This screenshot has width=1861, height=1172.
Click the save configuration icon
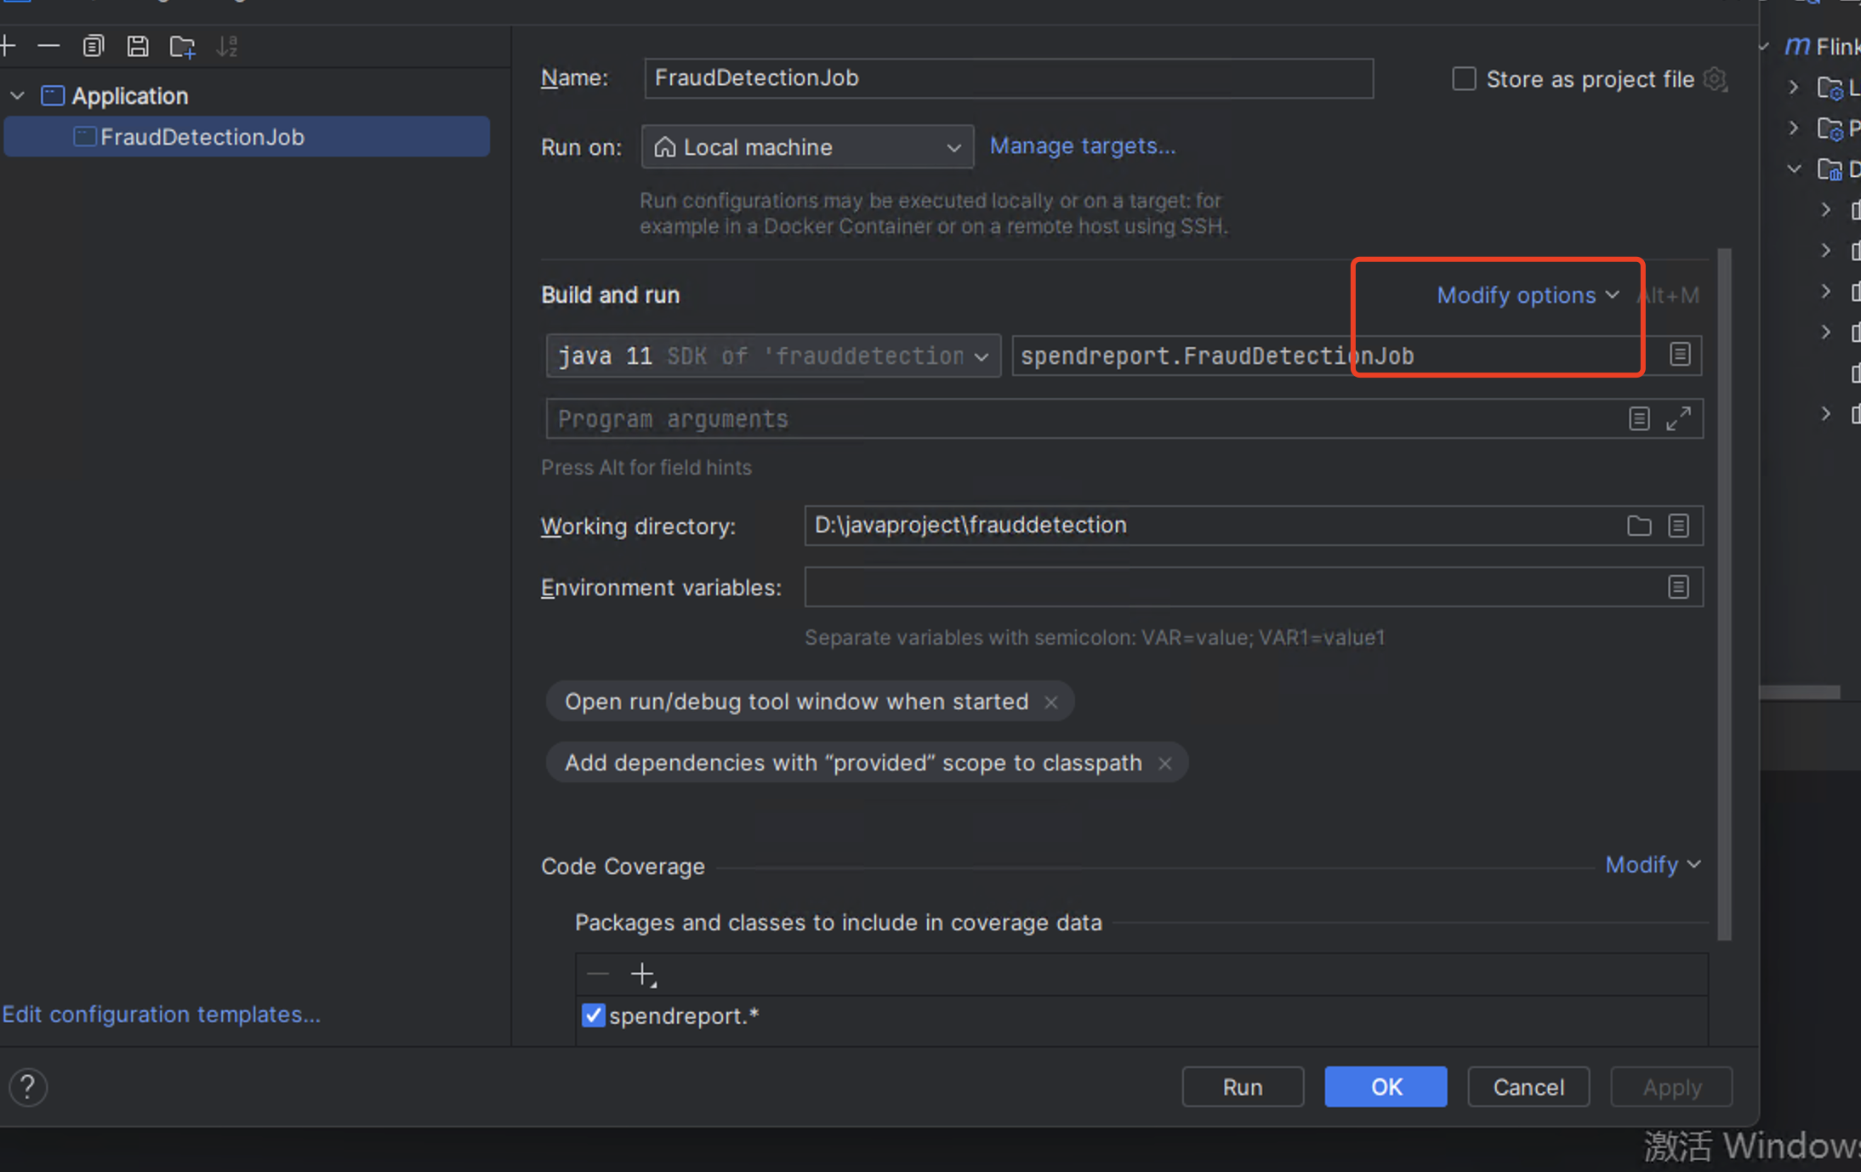point(137,46)
